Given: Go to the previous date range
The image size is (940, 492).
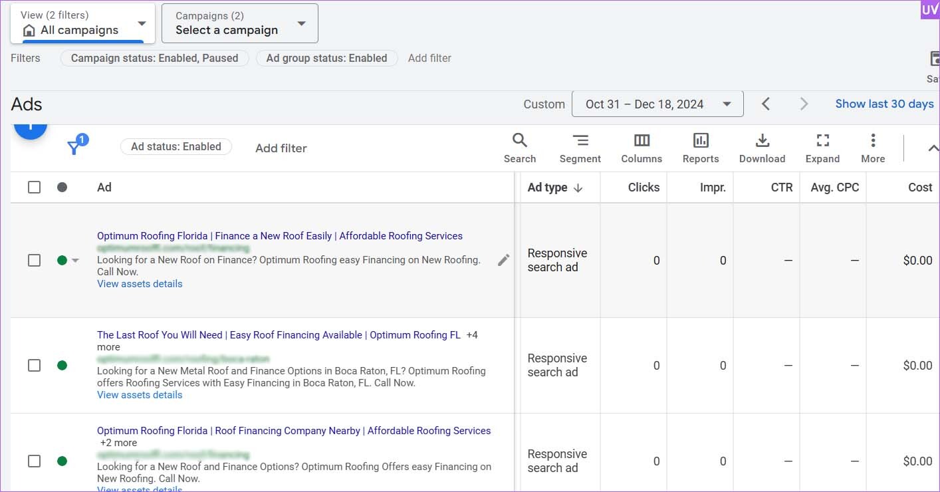Looking at the screenshot, I should pyautogui.click(x=765, y=104).
